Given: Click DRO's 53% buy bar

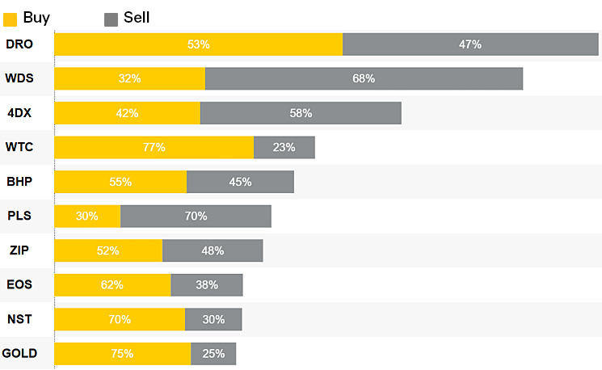Looking at the screenshot, I should [x=198, y=44].
